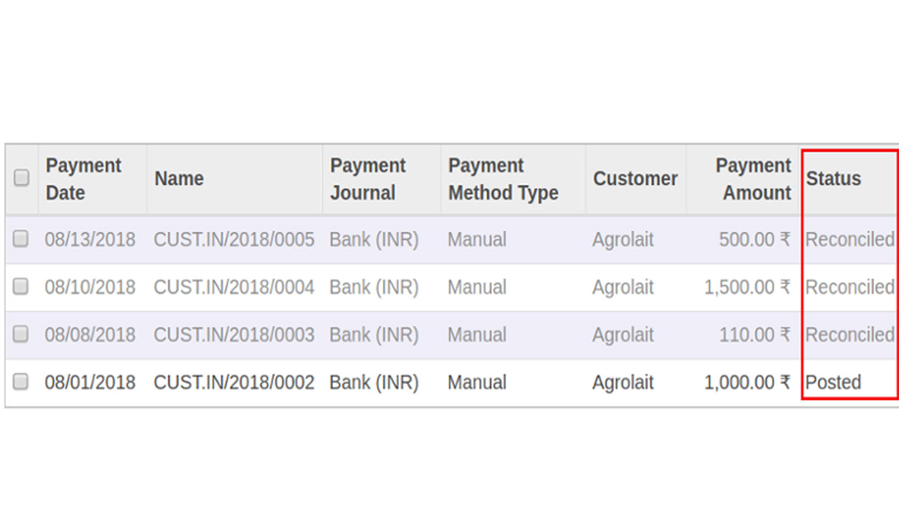Check the row for CUST.IN/2018/0005
The width and height of the screenshot is (899, 505).
(x=21, y=239)
